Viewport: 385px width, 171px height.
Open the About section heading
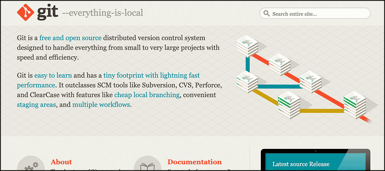pos(61,162)
